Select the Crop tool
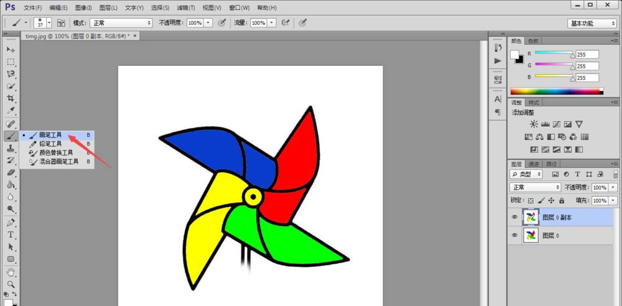 click(11, 99)
